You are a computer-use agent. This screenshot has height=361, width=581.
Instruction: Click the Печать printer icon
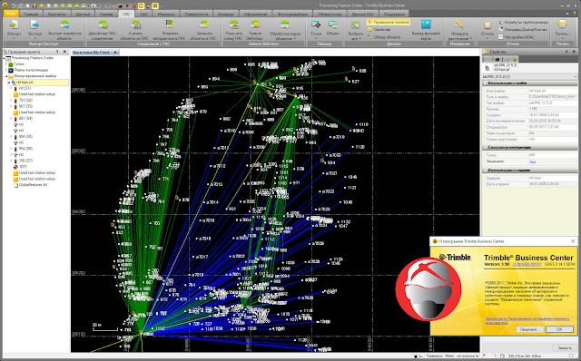(562, 25)
